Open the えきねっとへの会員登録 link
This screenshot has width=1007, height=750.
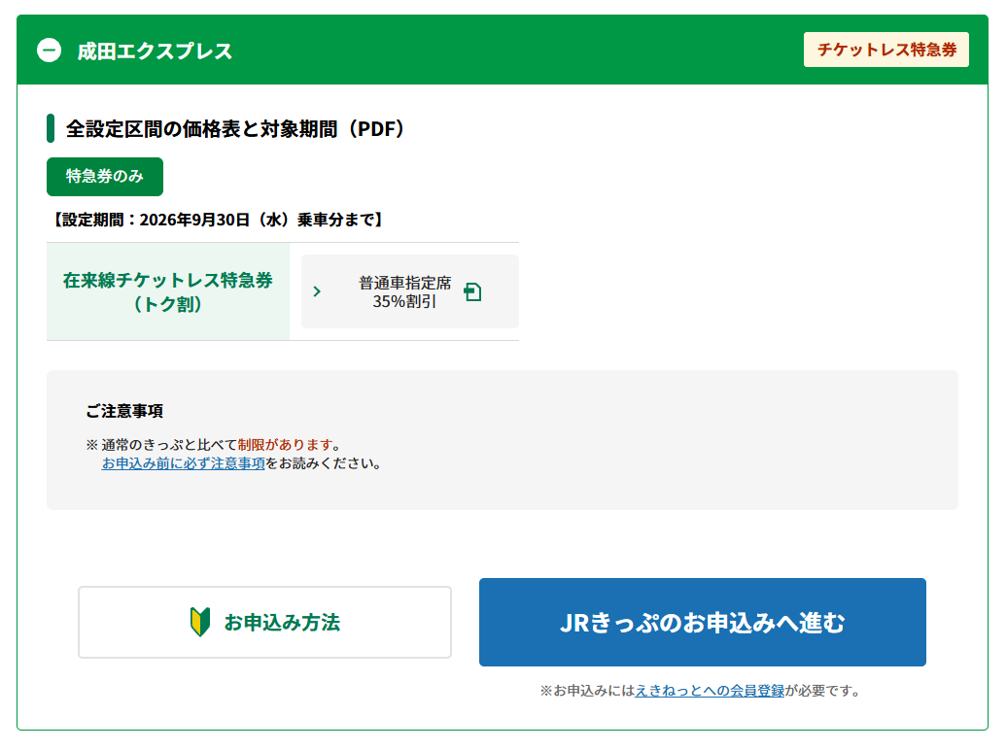click(710, 691)
